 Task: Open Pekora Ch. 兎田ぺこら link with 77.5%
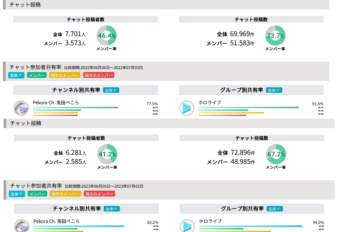[56, 103]
